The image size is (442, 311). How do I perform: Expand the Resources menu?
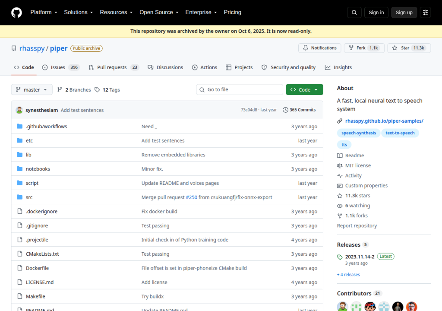[x=116, y=13]
